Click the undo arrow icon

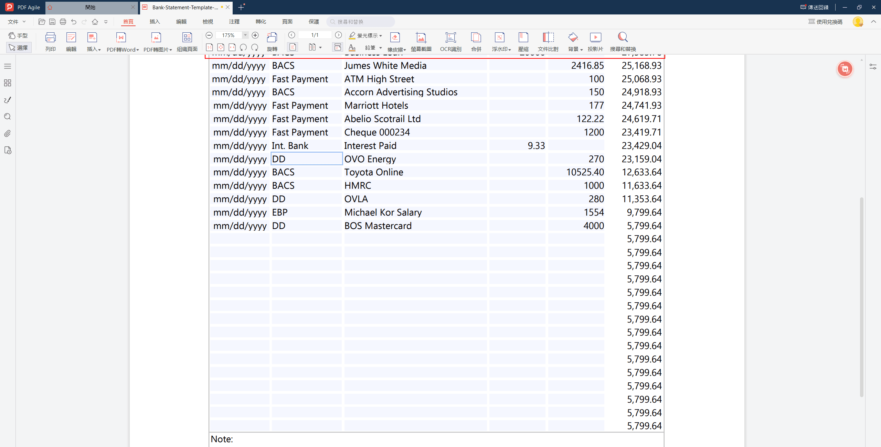[x=74, y=22]
